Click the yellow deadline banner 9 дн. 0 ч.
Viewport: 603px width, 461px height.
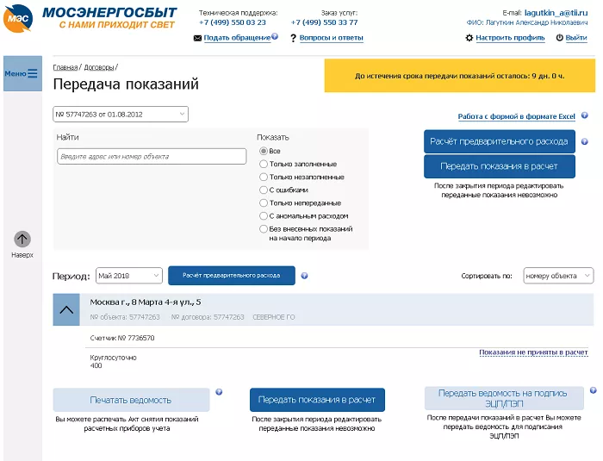tap(459, 76)
